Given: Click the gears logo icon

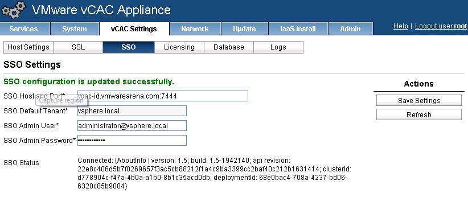Looking at the screenshot, I should click(14, 10).
